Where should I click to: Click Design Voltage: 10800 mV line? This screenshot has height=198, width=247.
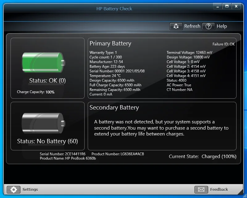[x=188, y=57]
